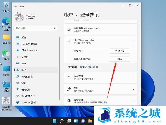
Task: Click the personalization brush icon
Action: click(18, 57)
